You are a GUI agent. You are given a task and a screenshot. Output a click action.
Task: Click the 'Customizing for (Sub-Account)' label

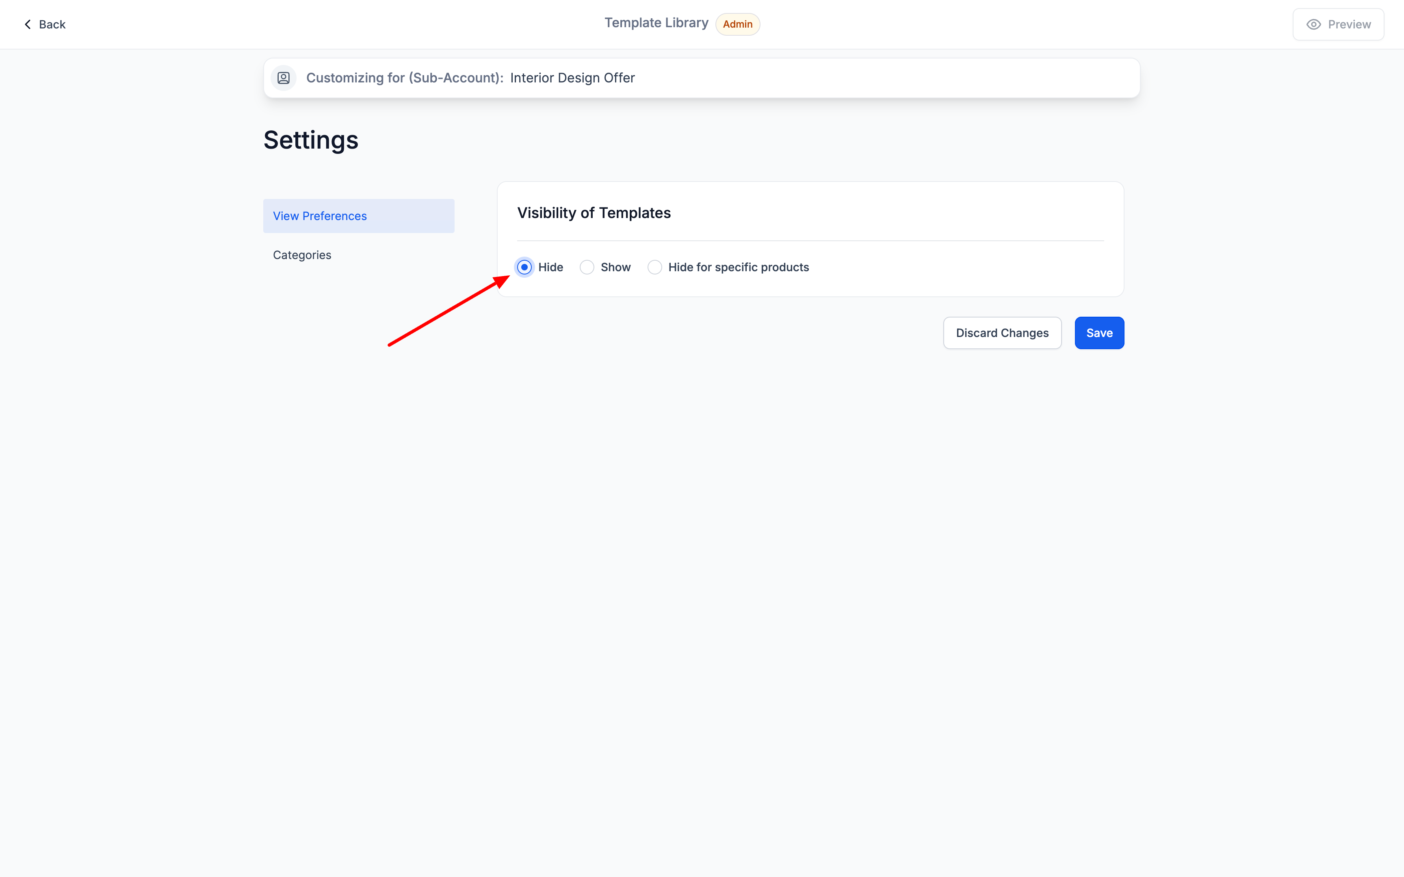pyautogui.click(x=404, y=78)
